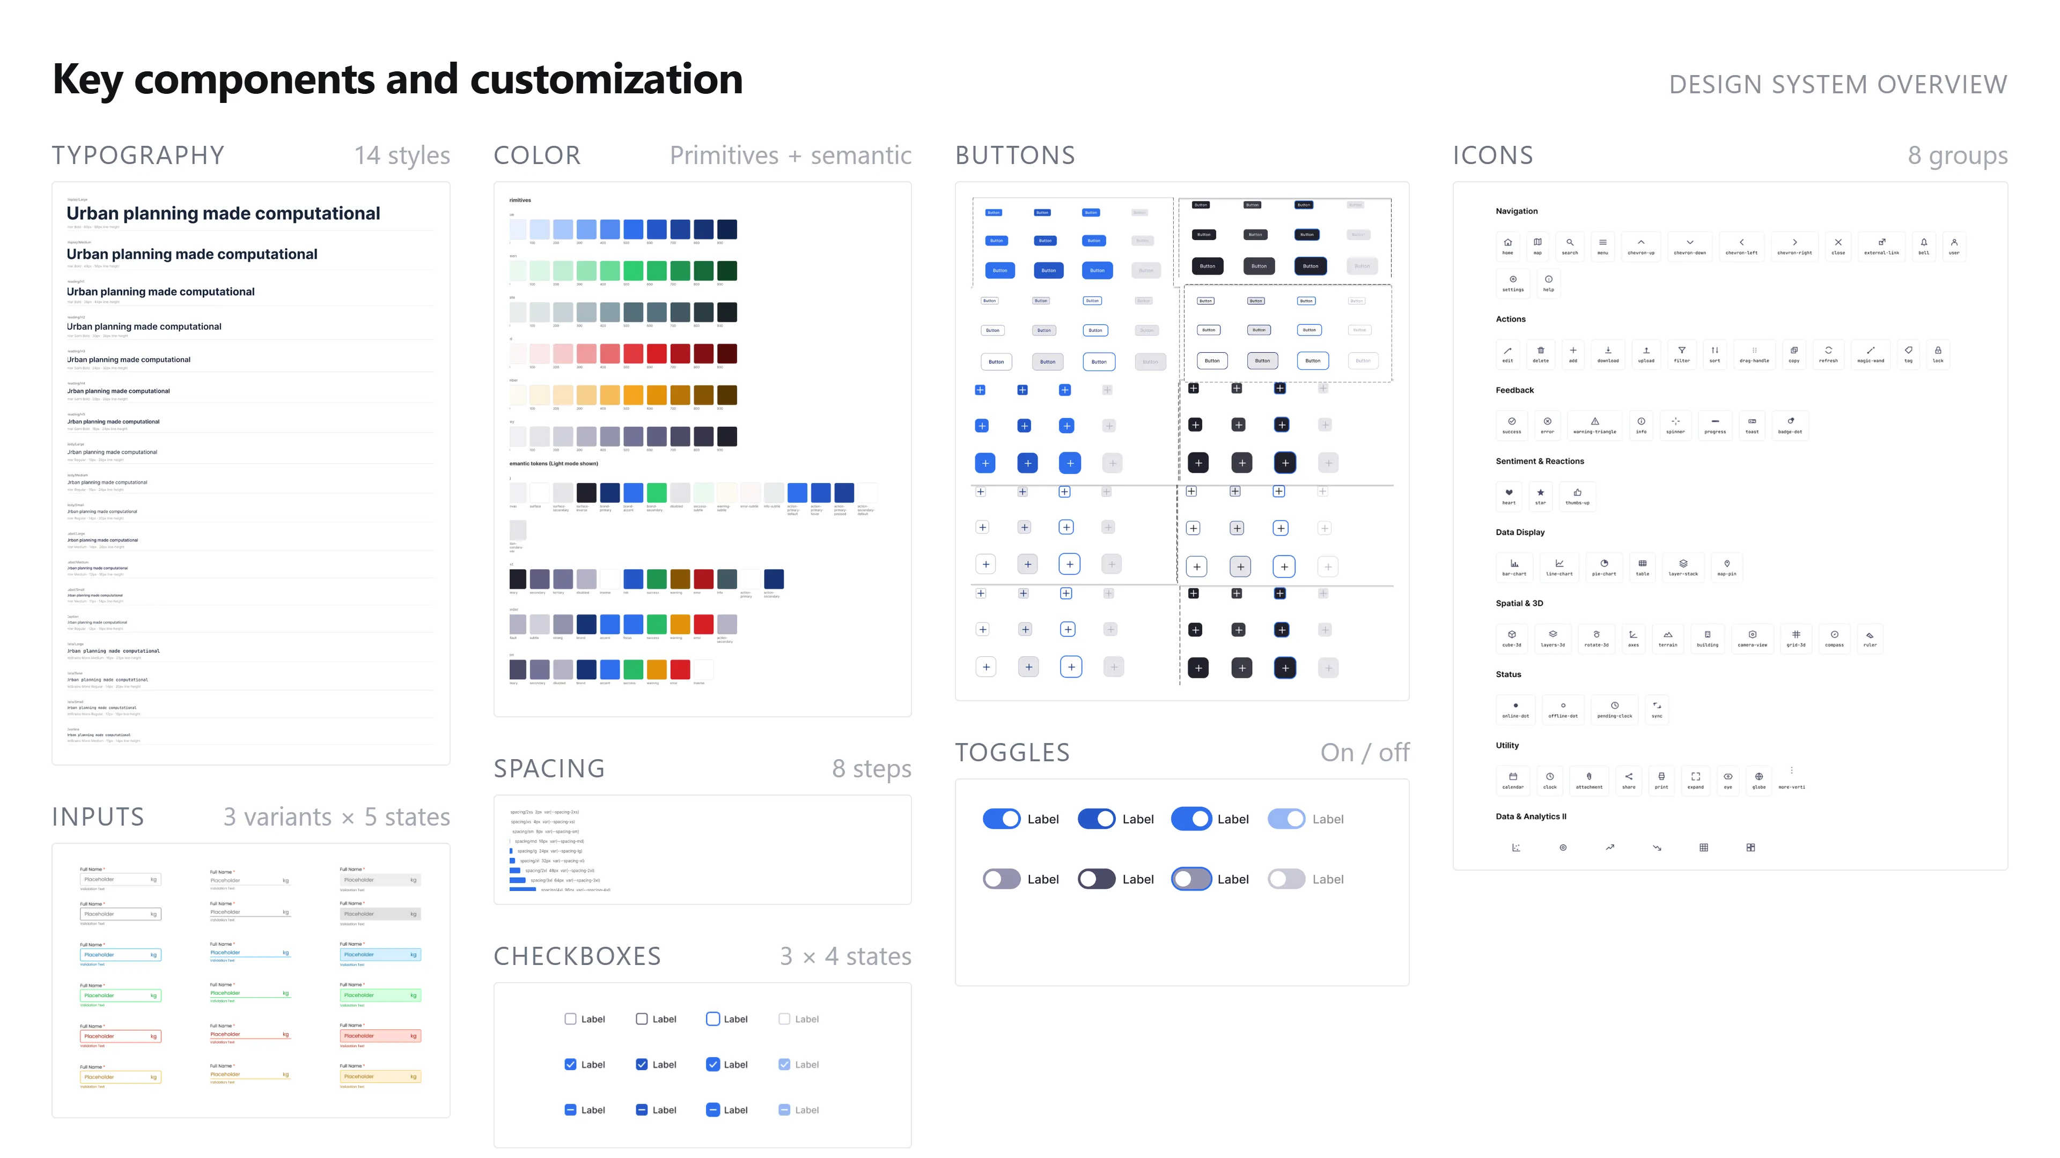Click the magic-wand icon
Image resolution: width=2060 pixels, height=1158 pixels.
tap(1871, 353)
